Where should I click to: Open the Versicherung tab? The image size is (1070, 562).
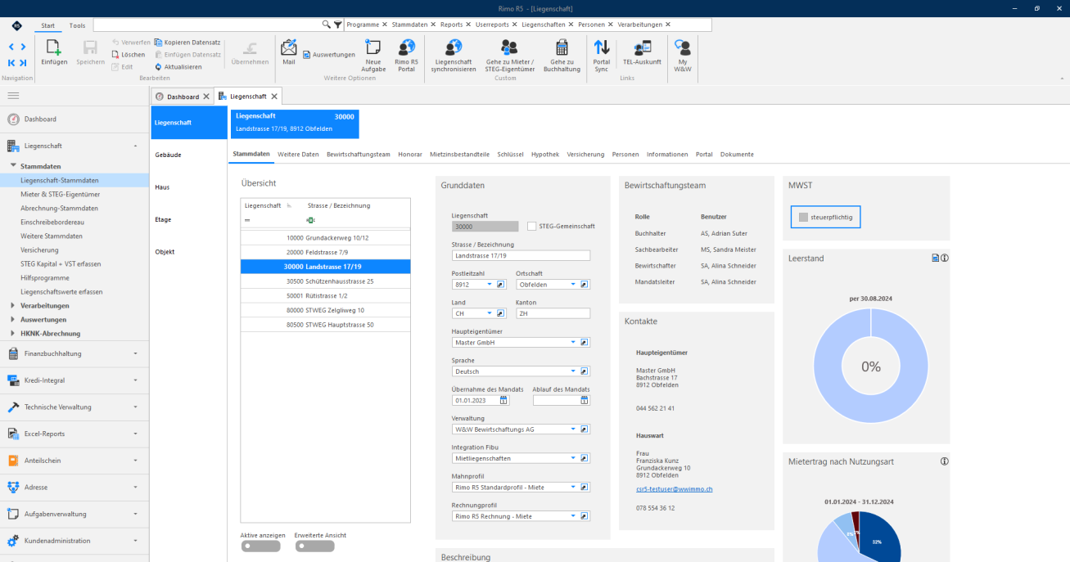[x=585, y=154]
